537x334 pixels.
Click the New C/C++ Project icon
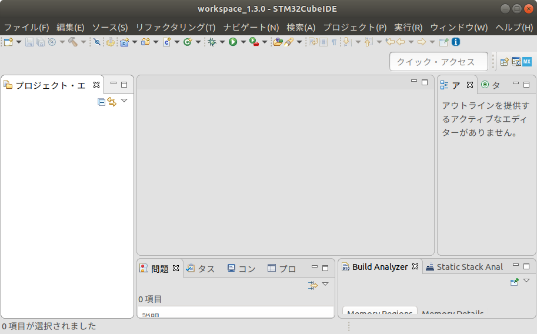click(124, 42)
